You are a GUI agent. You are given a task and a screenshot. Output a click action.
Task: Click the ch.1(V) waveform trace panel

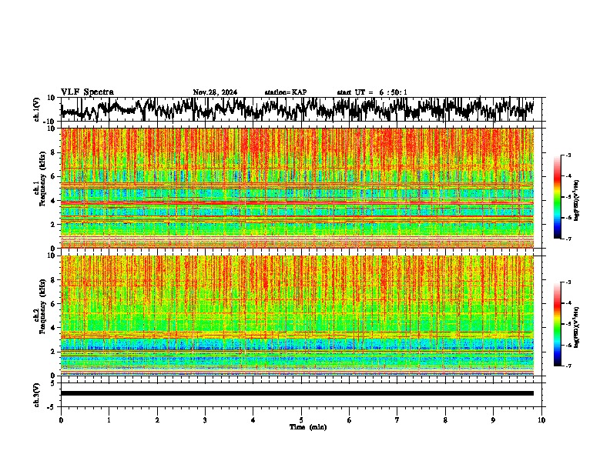(303, 109)
